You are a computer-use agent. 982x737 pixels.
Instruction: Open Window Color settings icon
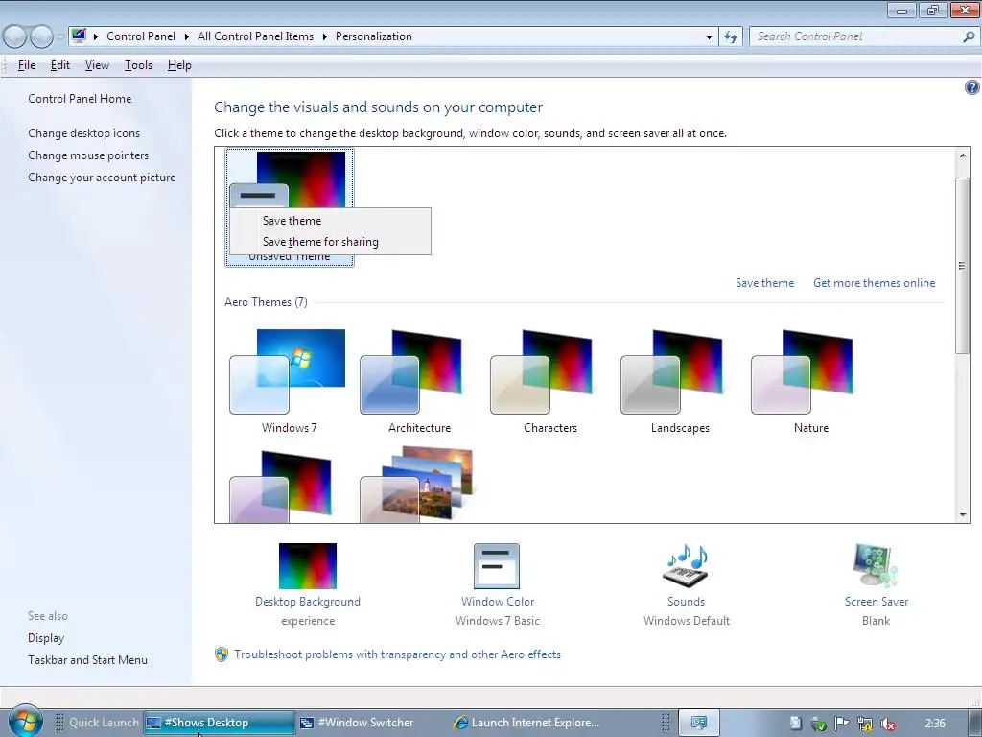point(497,566)
